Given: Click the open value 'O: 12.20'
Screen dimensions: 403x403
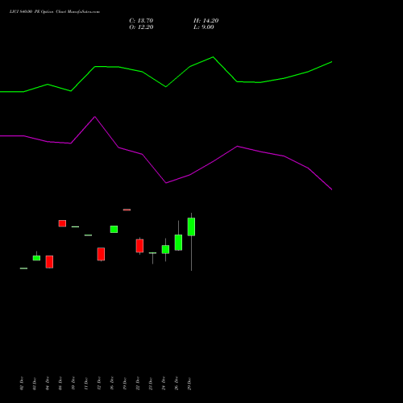Looking at the screenshot, I should (x=141, y=27).
